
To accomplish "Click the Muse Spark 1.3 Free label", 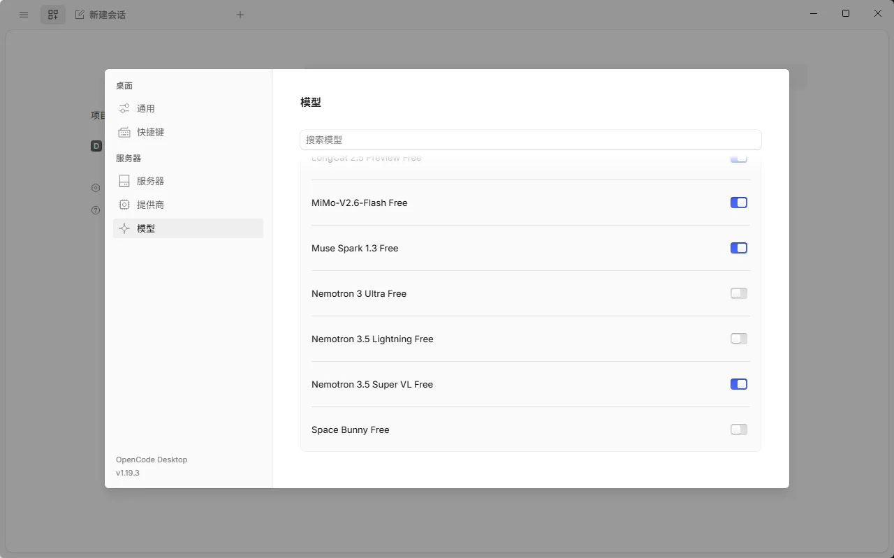I will (355, 248).
